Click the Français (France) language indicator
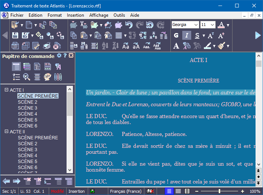This screenshot has width=263, height=195. click(126, 191)
